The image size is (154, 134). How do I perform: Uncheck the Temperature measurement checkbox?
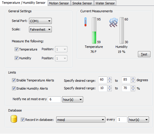coord(16,49)
